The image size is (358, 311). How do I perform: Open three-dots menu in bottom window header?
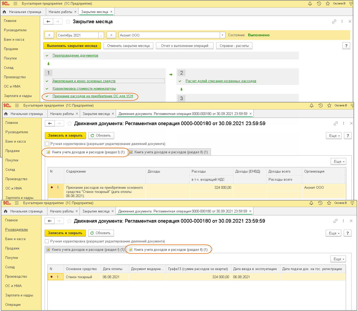coord(343,221)
